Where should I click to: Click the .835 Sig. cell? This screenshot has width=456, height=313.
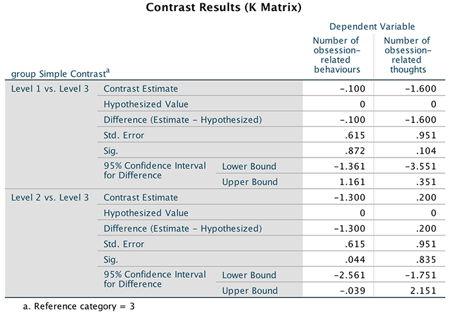point(427,260)
